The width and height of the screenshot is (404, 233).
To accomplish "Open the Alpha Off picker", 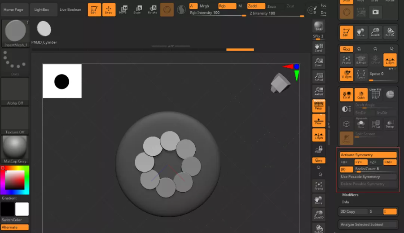I will tap(15, 91).
